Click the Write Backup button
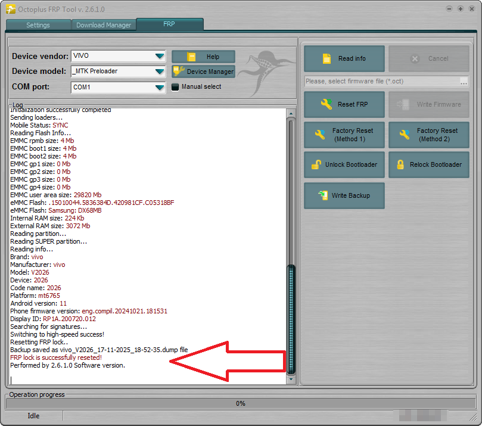 344,195
